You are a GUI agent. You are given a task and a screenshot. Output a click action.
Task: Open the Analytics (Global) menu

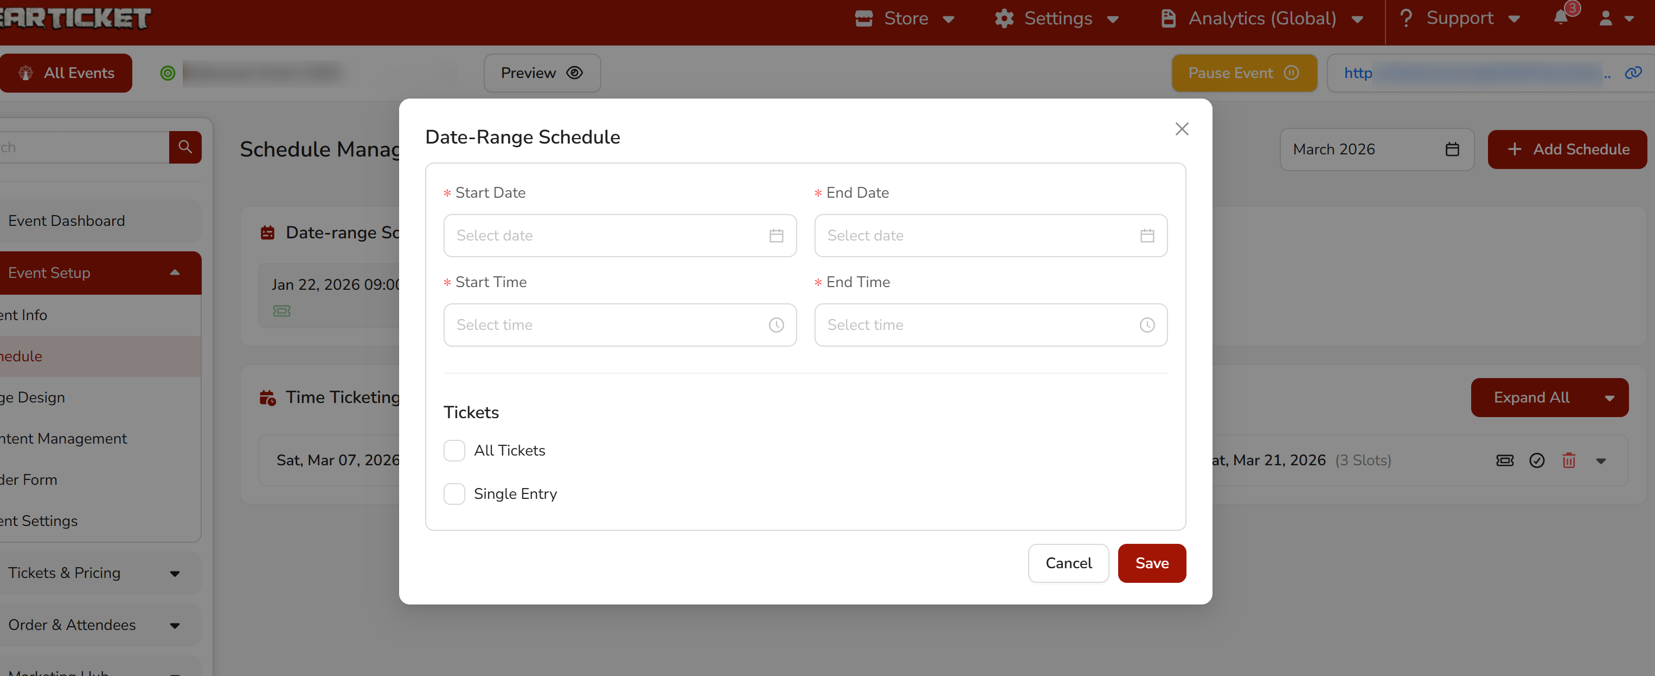pos(1262,18)
